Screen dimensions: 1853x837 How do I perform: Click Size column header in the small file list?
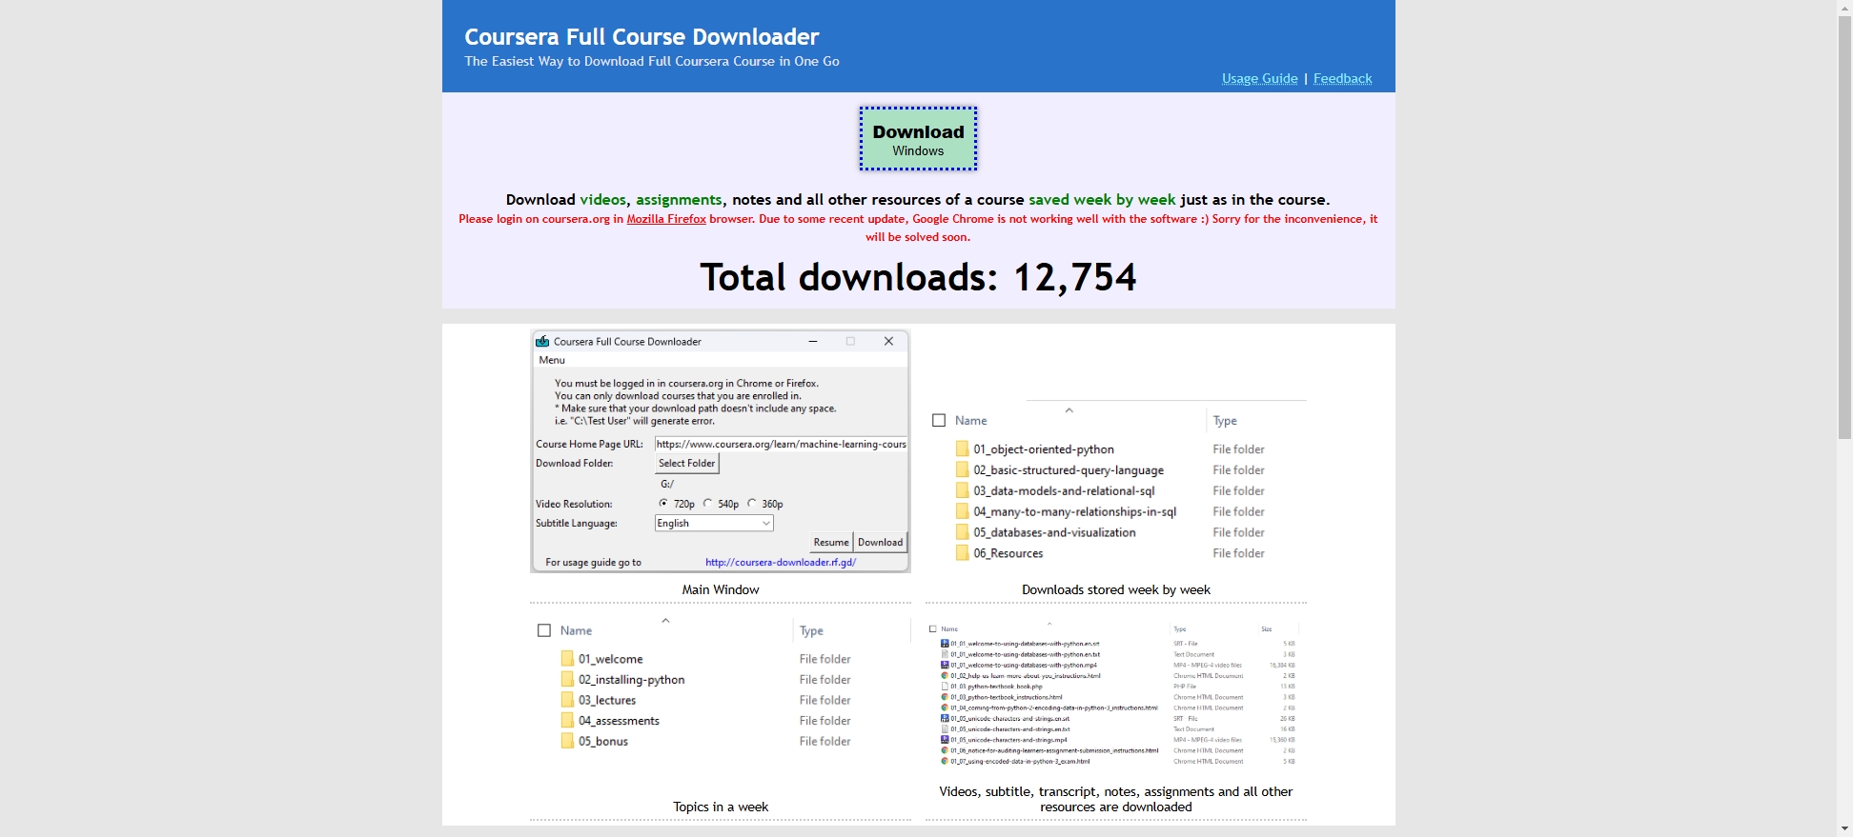click(1267, 628)
